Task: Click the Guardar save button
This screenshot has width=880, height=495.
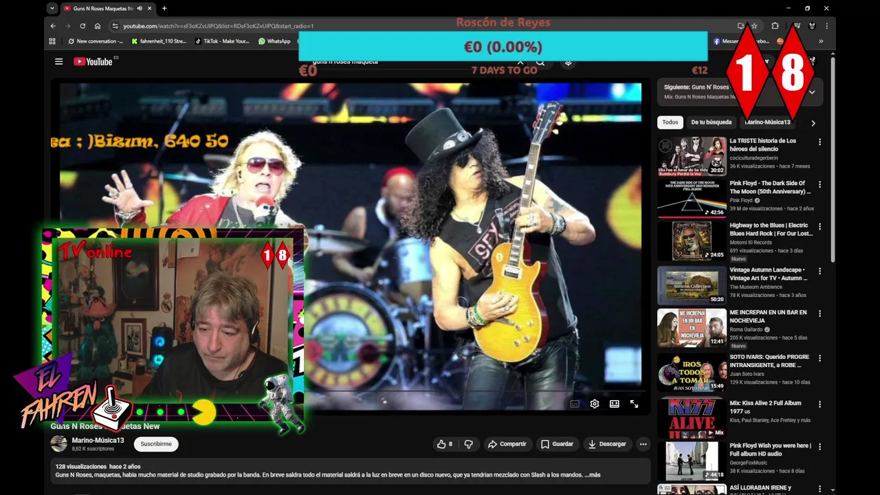Action: tap(557, 444)
